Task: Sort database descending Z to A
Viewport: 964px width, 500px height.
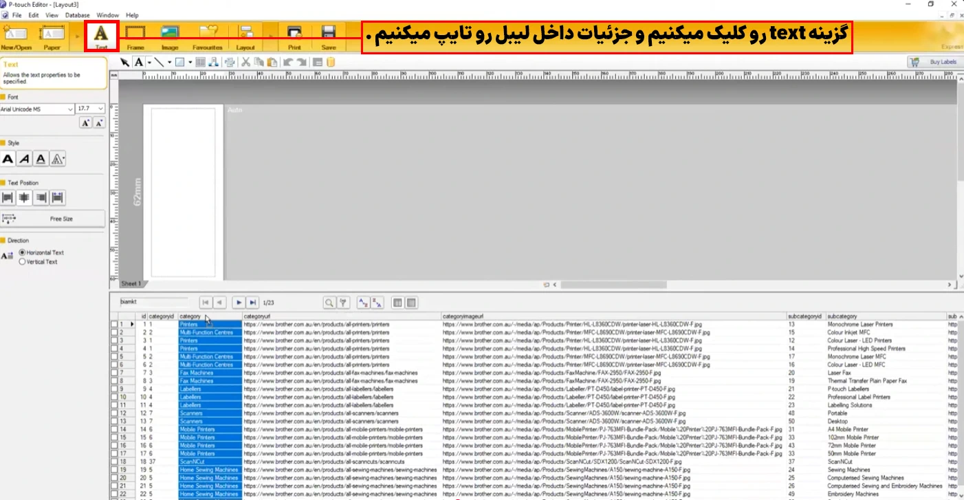Action: (x=377, y=303)
